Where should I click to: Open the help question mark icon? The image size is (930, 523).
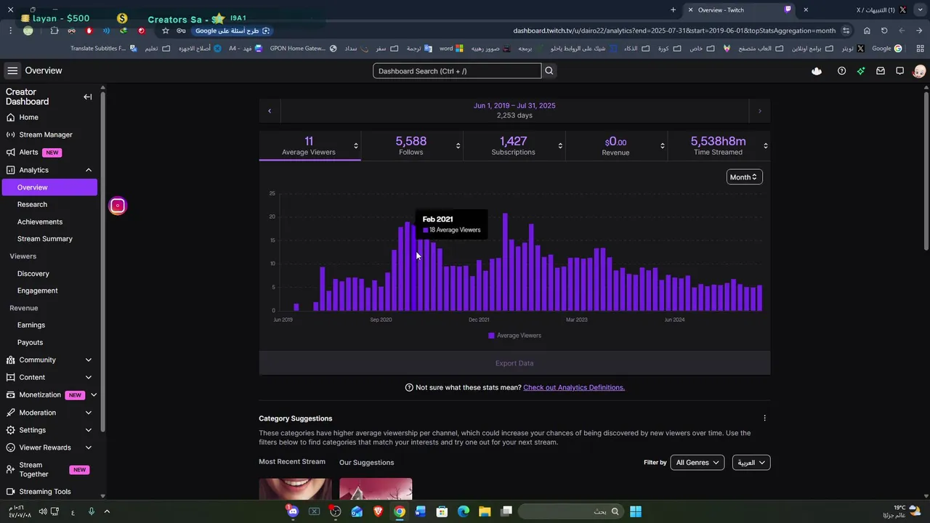841,71
